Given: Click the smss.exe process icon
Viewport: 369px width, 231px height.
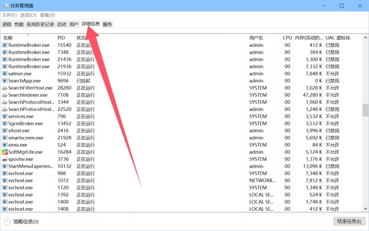Looking at the screenshot, I should [4, 145].
